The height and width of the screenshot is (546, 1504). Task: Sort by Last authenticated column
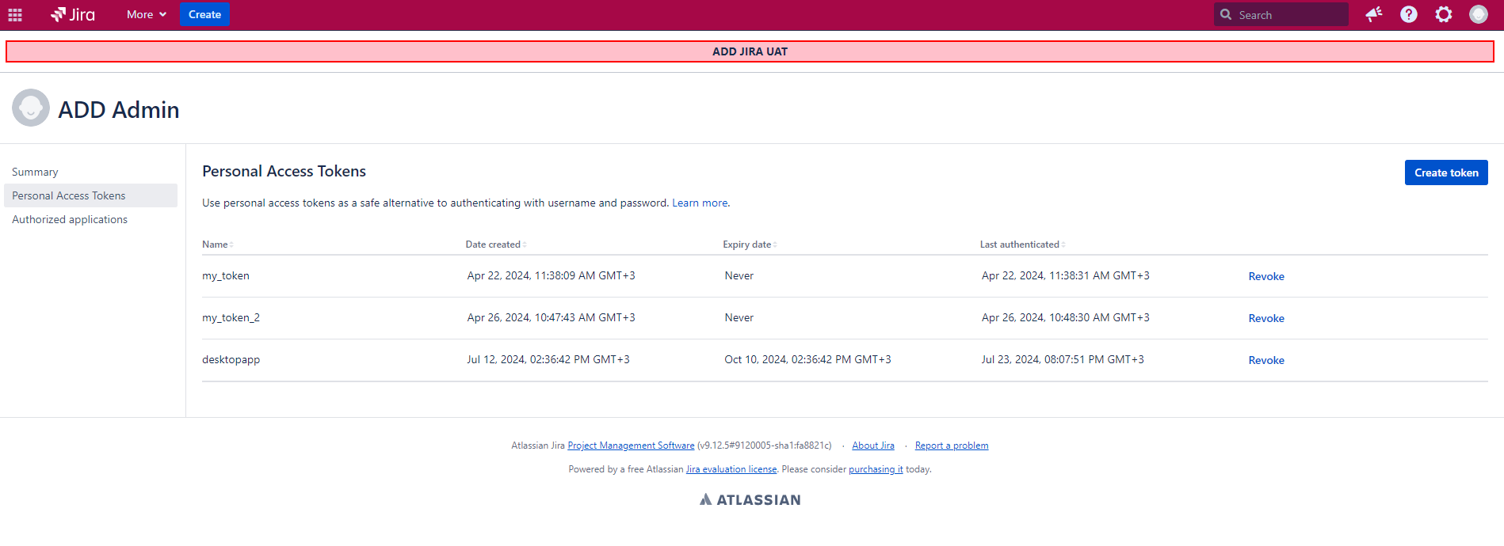click(x=1021, y=245)
